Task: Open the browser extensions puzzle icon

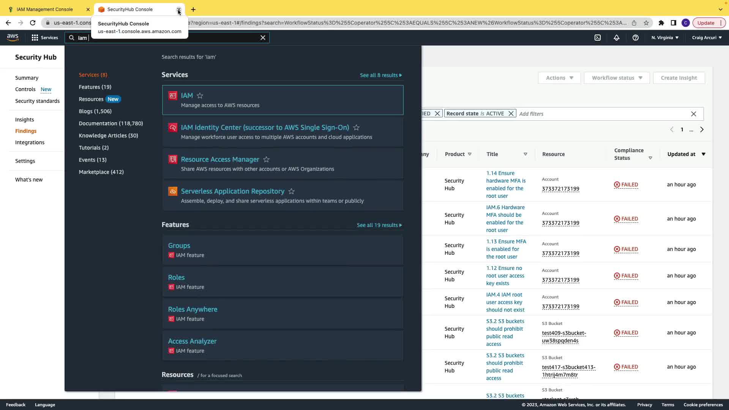Action: (661, 23)
